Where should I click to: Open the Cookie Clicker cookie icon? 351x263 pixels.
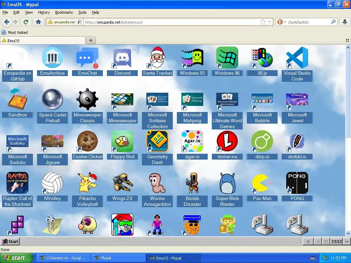tap(87, 141)
